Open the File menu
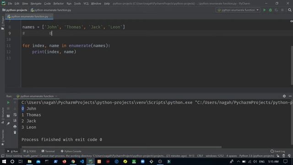The image size is (293, 165). click(10, 4)
